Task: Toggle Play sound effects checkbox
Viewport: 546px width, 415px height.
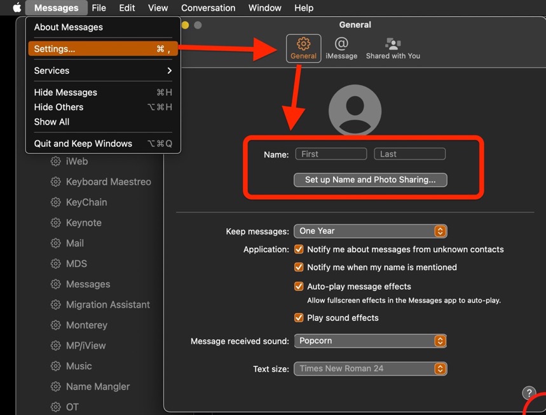Action: [x=299, y=318]
